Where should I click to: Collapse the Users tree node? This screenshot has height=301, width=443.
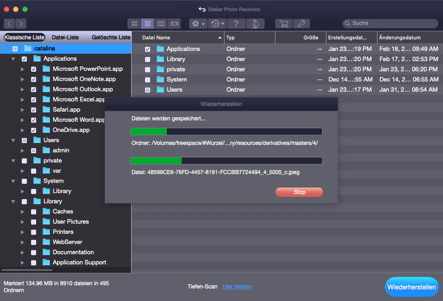(13, 140)
